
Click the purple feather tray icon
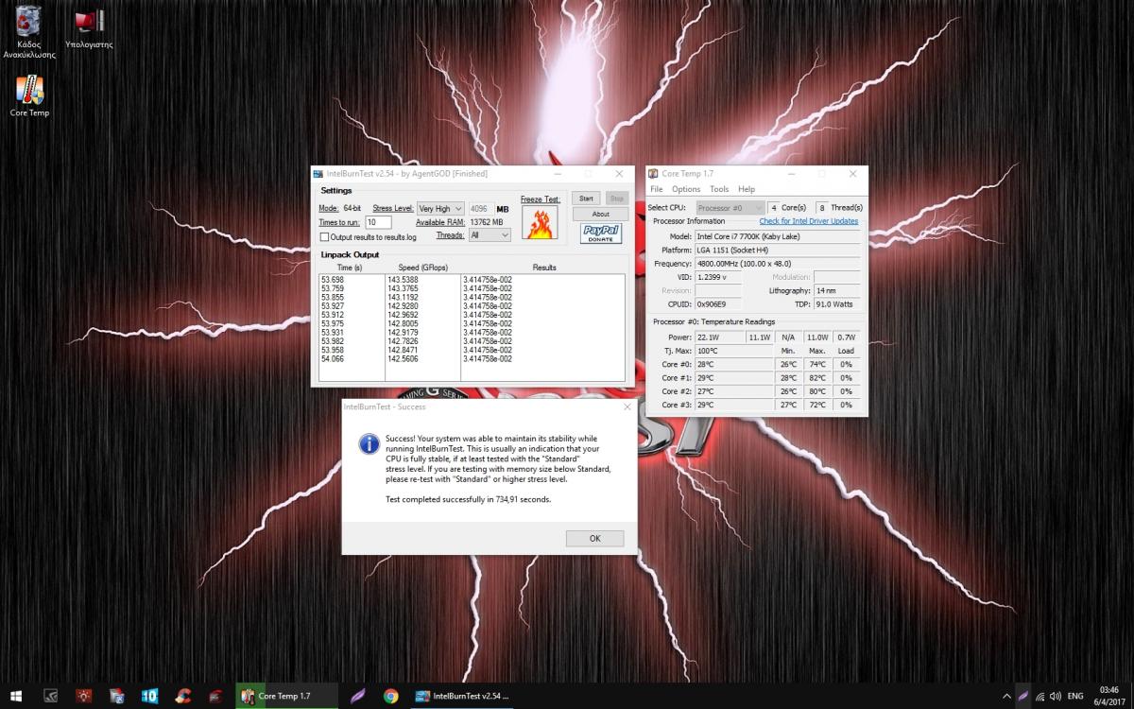pyautogui.click(x=1022, y=697)
